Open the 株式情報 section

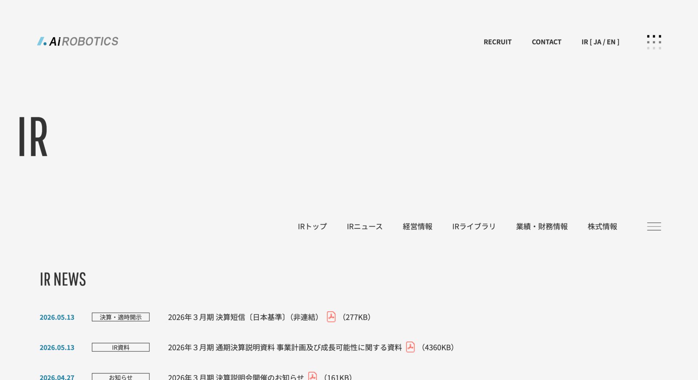602,227
